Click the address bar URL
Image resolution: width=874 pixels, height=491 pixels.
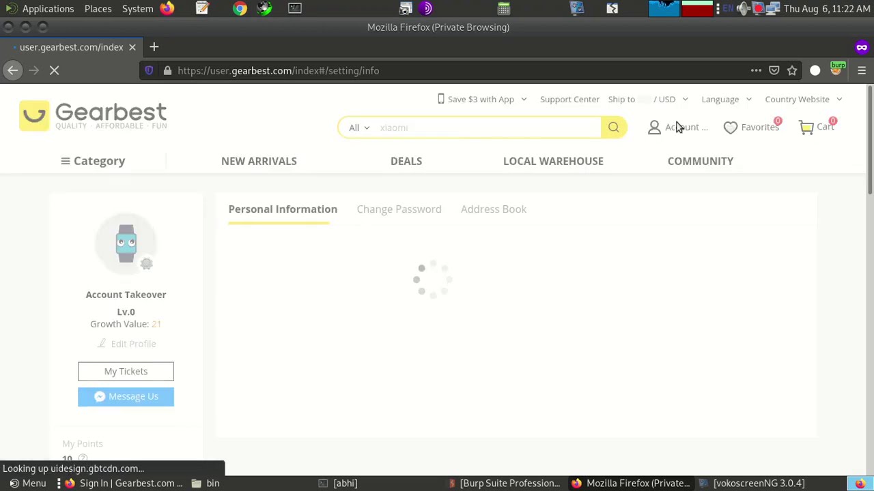(278, 70)
